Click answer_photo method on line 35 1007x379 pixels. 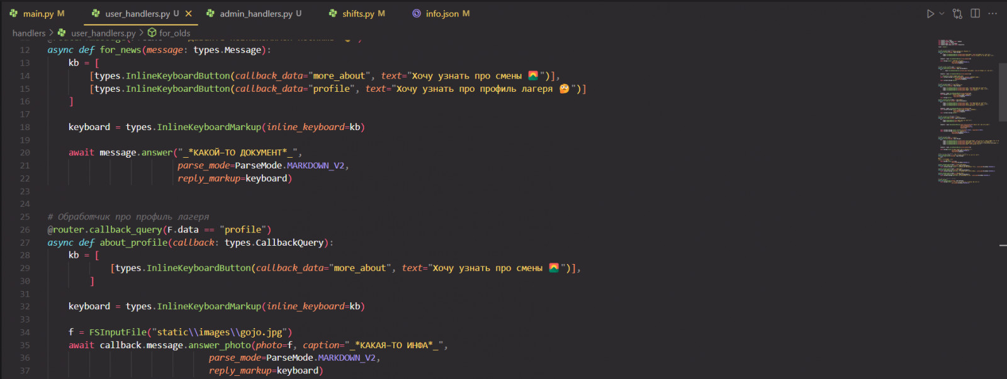pos(220,345)
